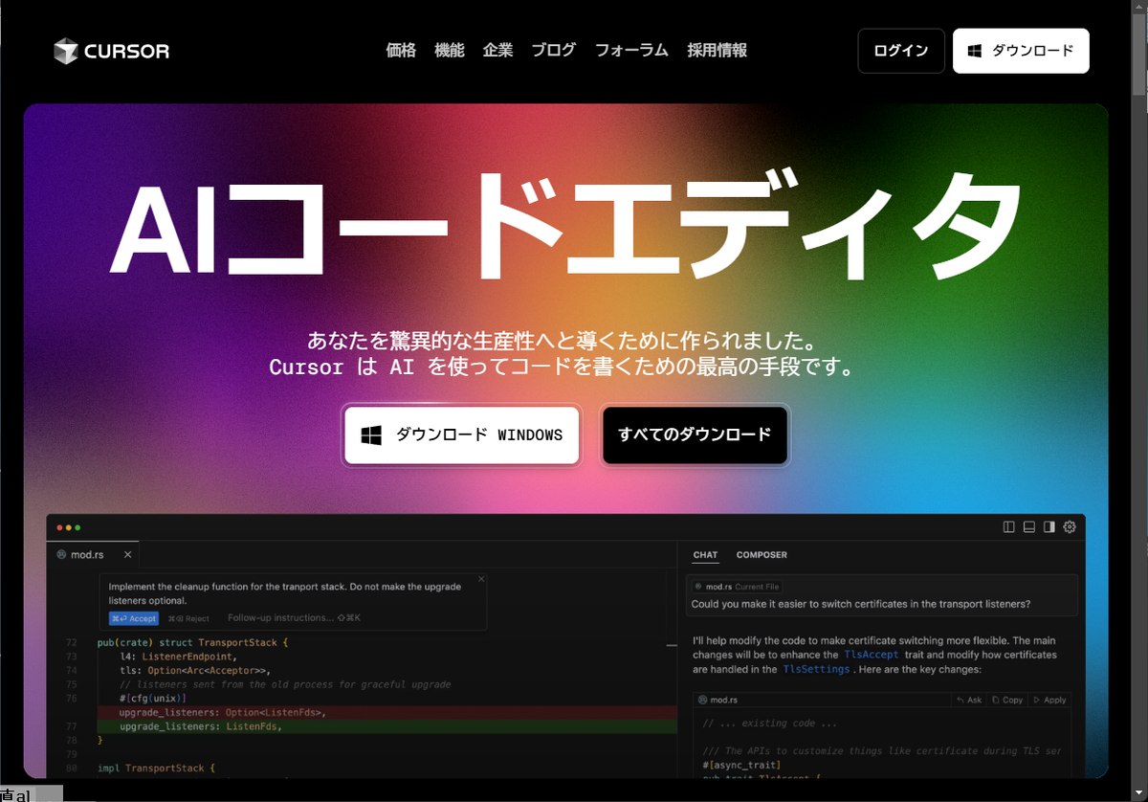This screenshot has width=1148, height=802.
Task: Click Ask on the mod.rs code block
Action: tap(969, 700)
